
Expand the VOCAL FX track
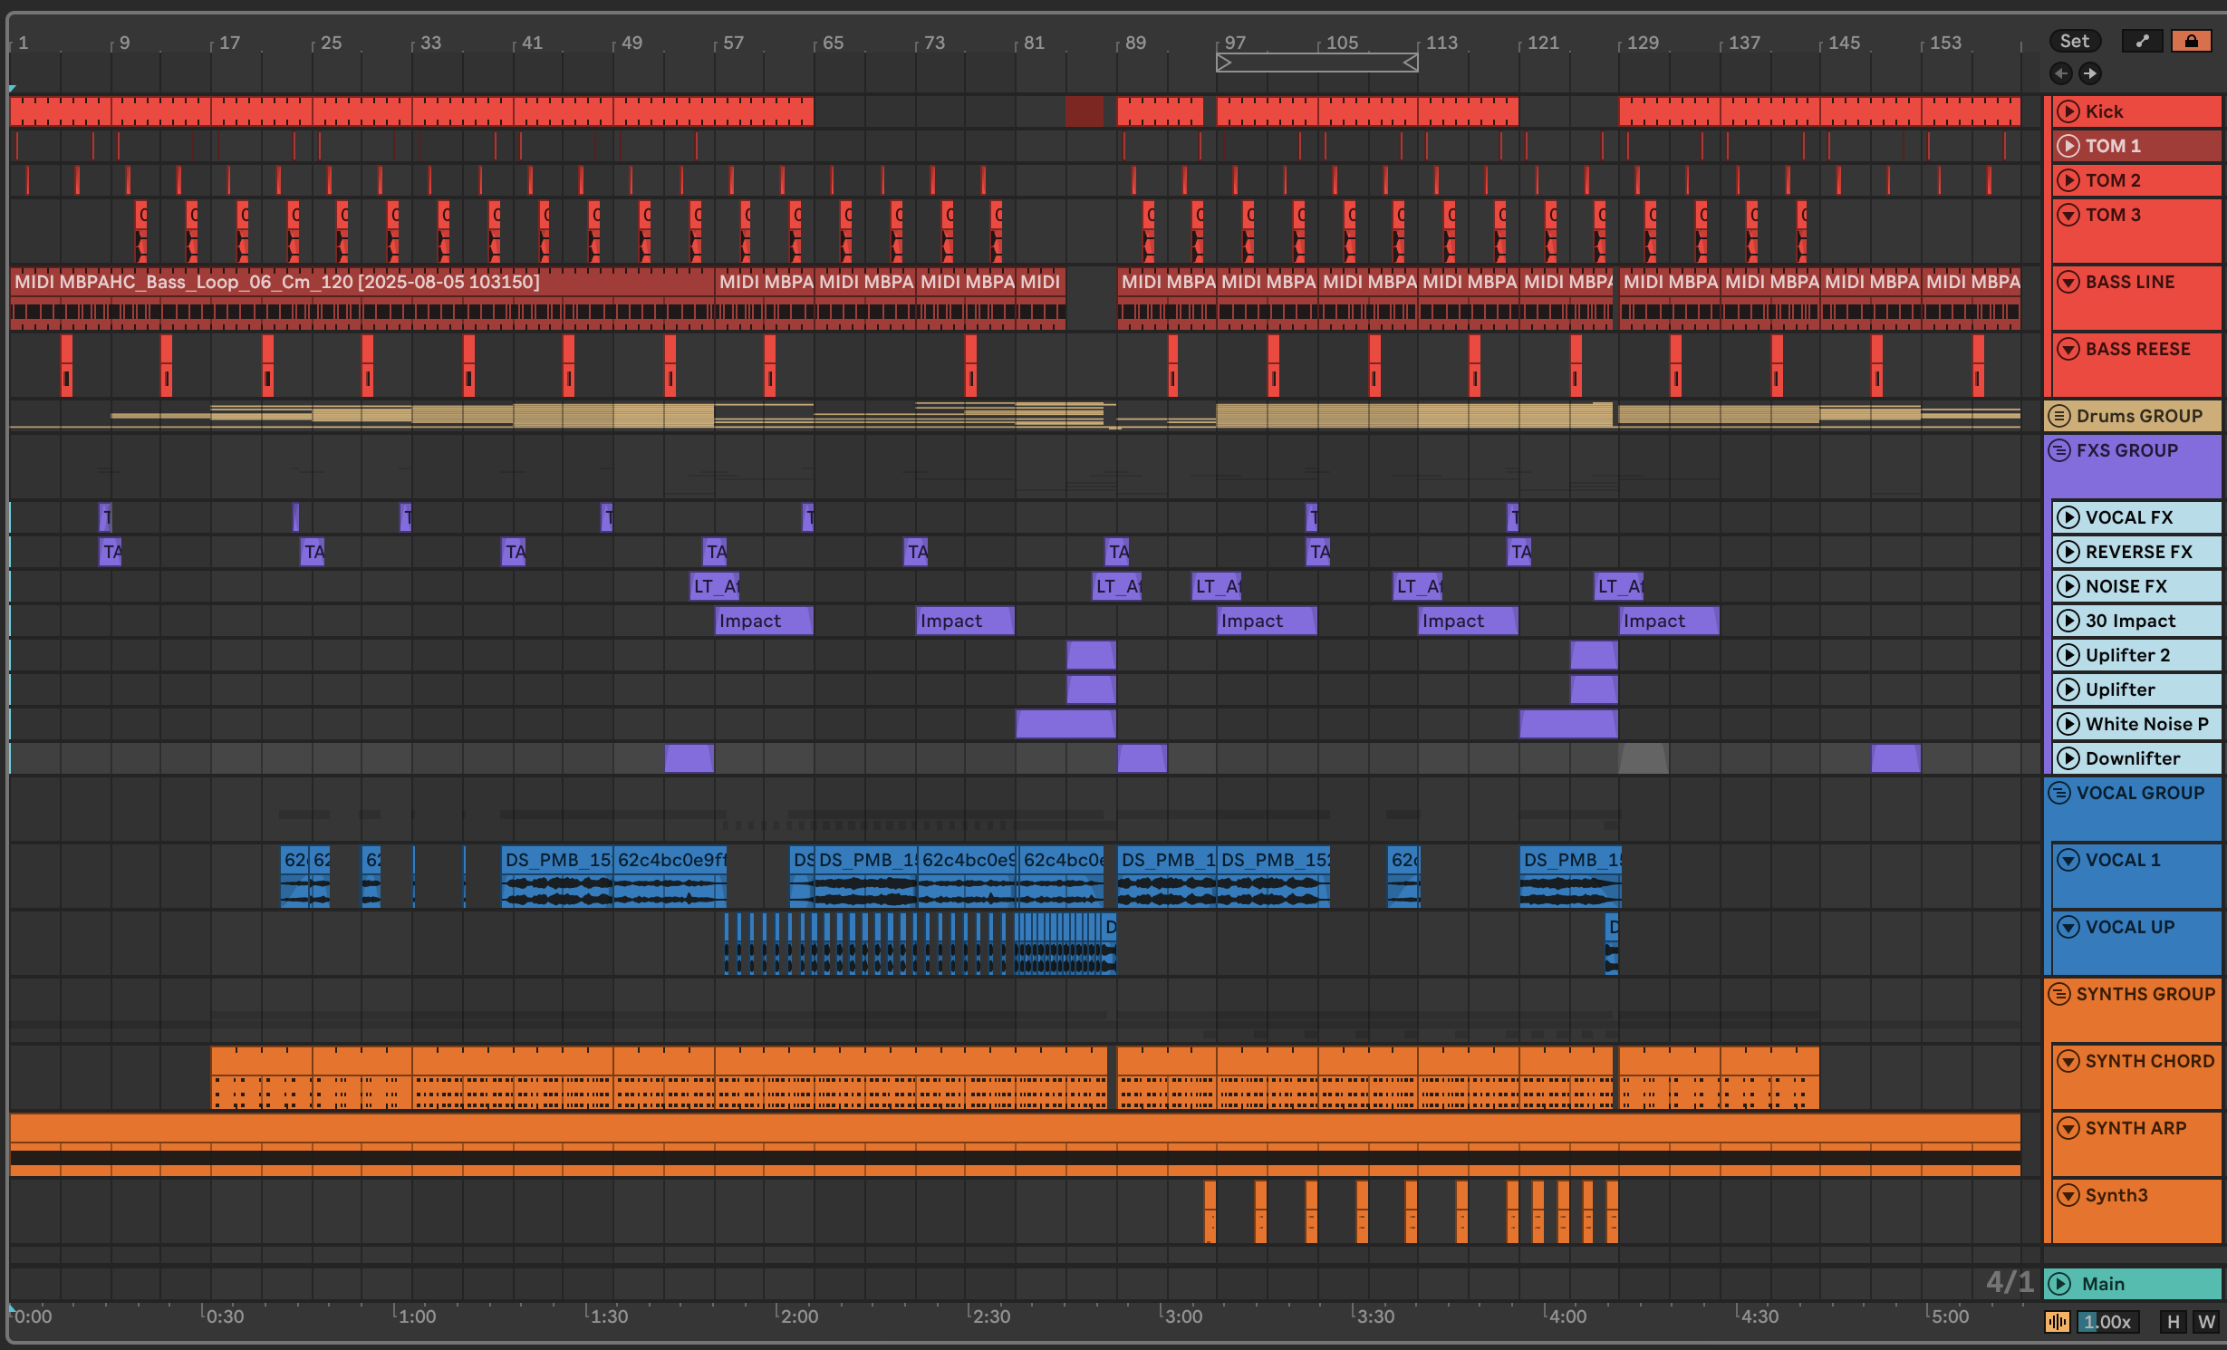(x=2068, y=517)
